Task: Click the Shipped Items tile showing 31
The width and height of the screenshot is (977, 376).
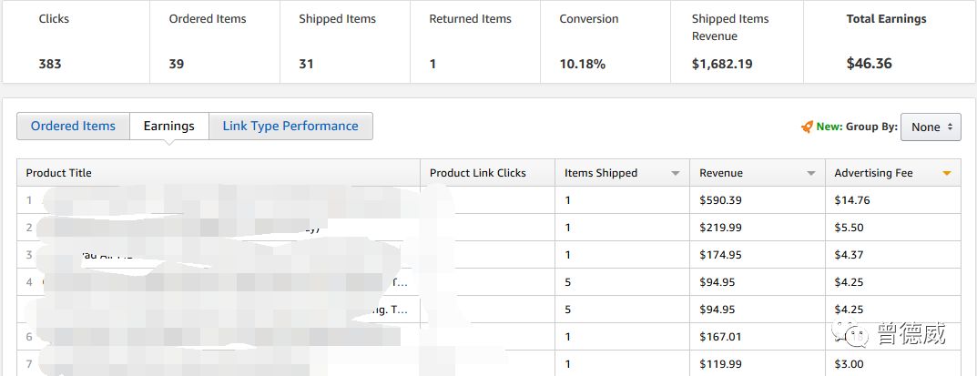Action: [345, 42]
